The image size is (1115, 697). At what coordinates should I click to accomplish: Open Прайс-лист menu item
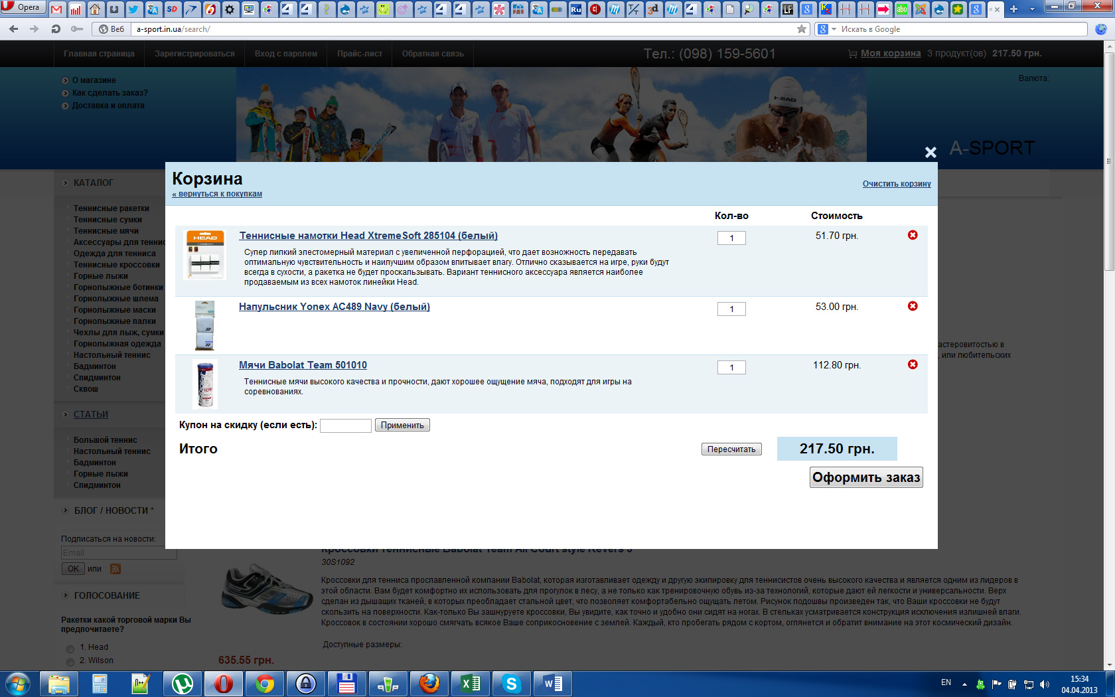360,54
